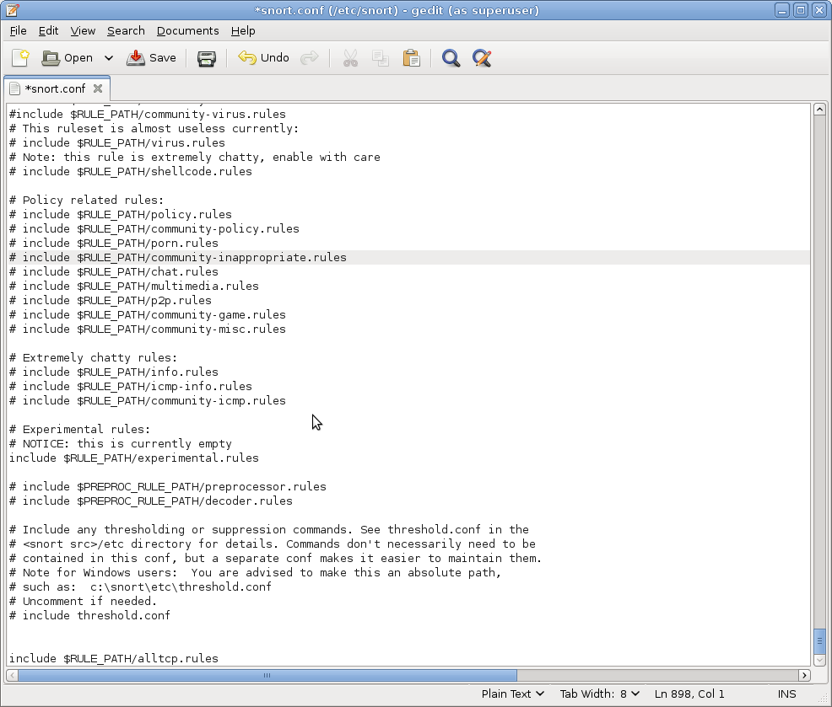Click the Paste clipboard icon
This screenshot has height=707, width=832.
coord(411,58)
